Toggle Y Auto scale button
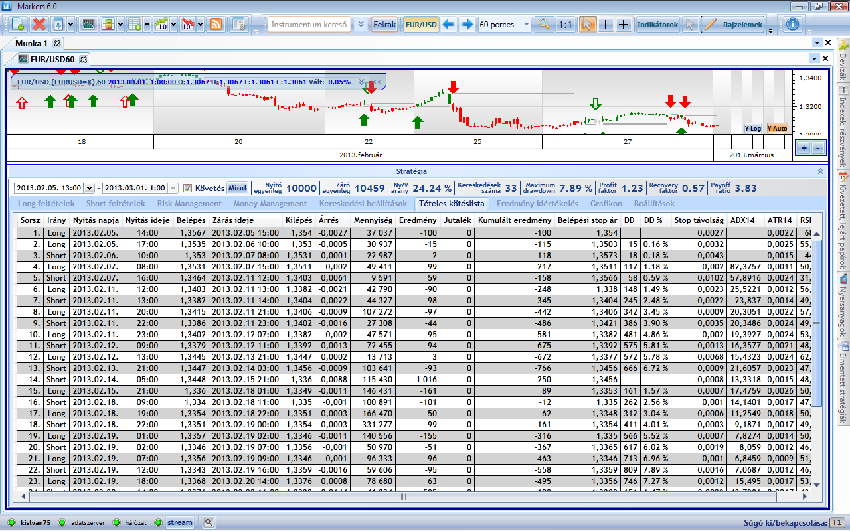This screenshot has height=531, width=850. (x=777, y=129)
